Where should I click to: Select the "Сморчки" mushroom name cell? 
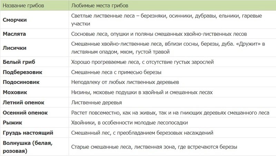(14, 20)
